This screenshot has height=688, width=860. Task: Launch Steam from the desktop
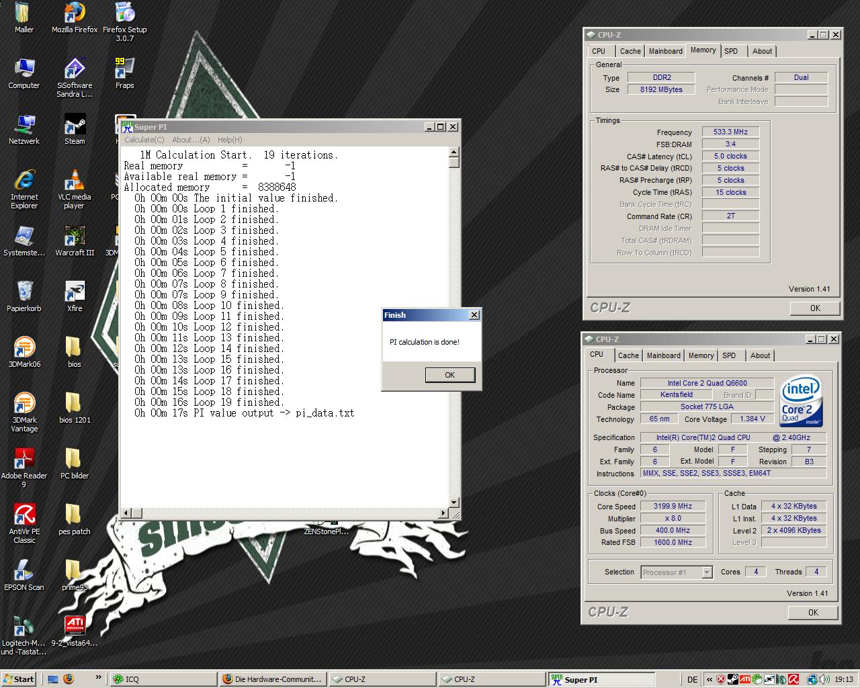tap(75, 130)
